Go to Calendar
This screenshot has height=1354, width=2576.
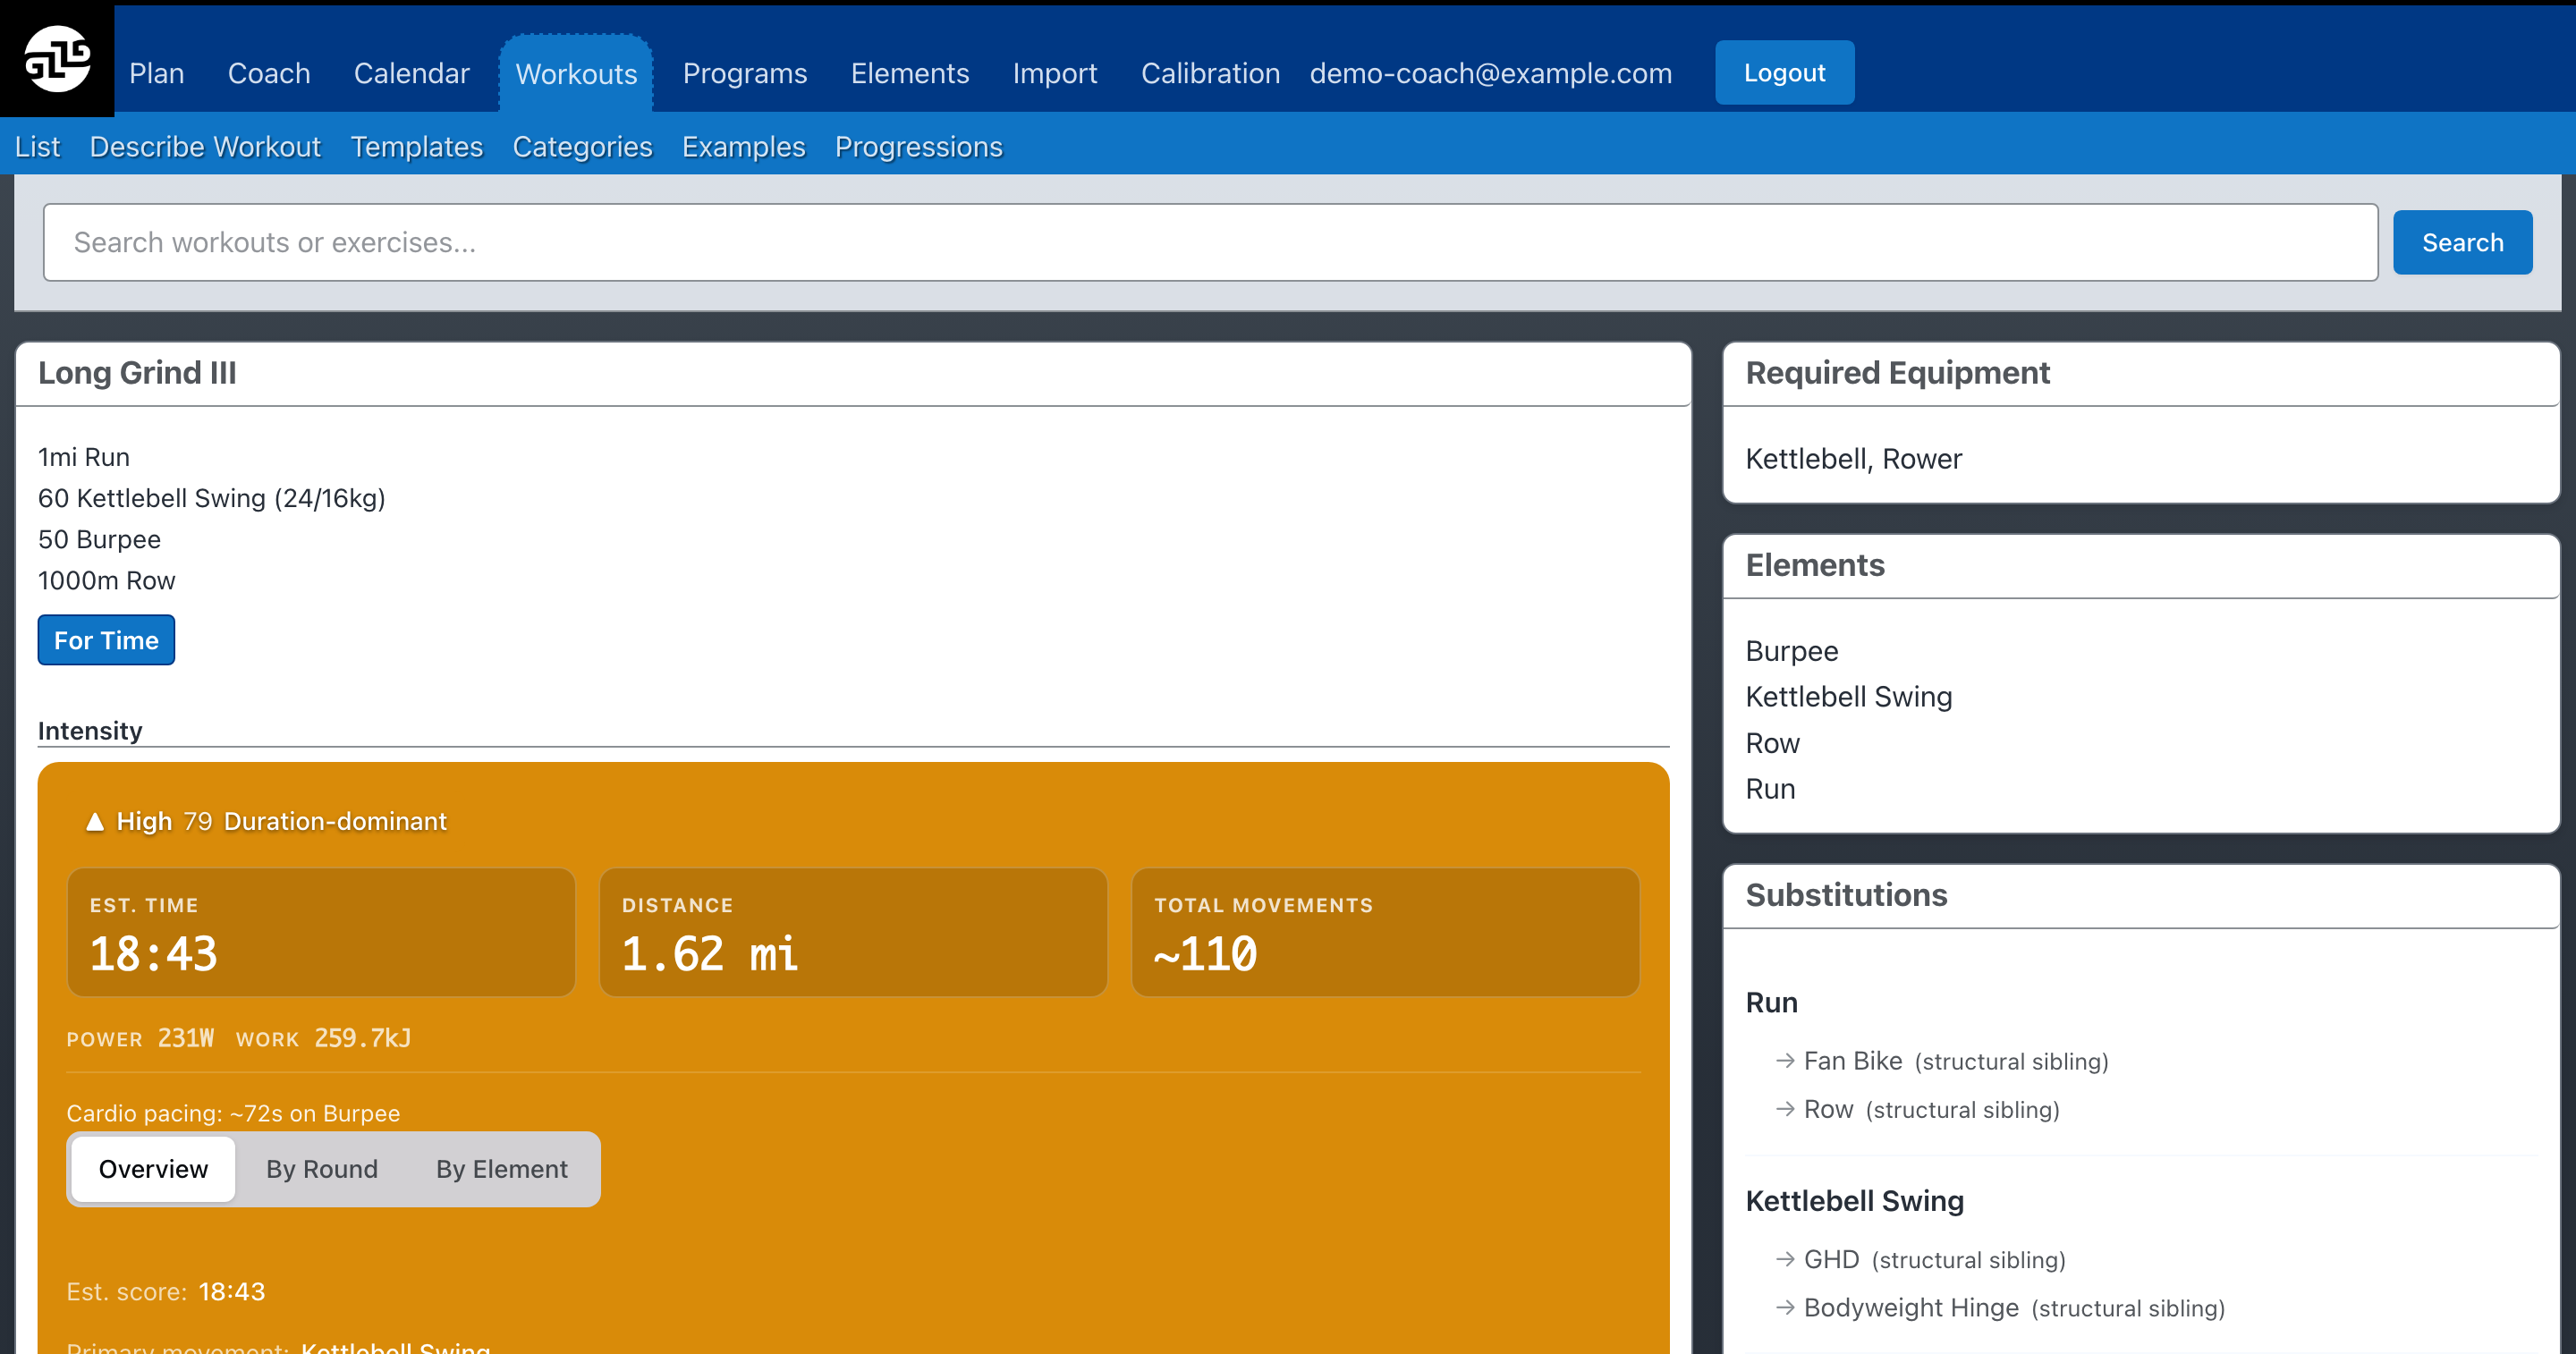tap(411, 73)
